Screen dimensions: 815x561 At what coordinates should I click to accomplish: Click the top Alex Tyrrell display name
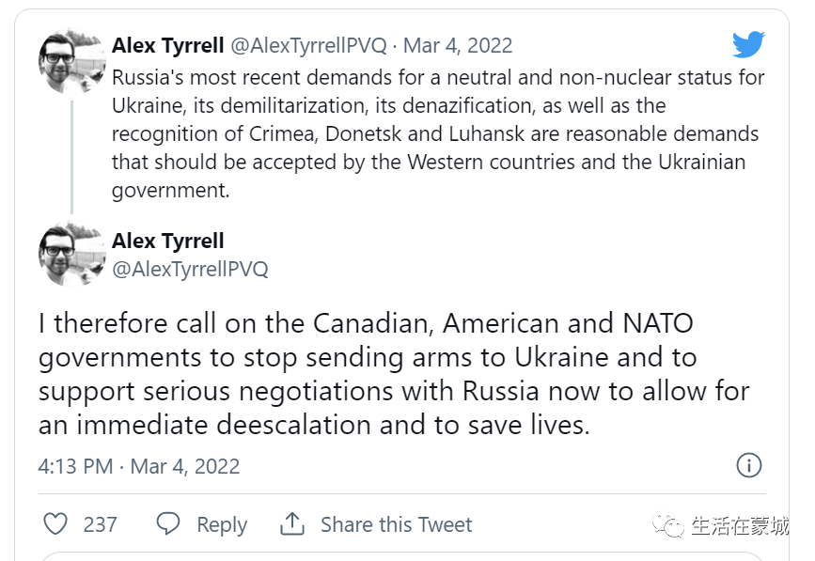pyautogui.click(x=168, y=46)
